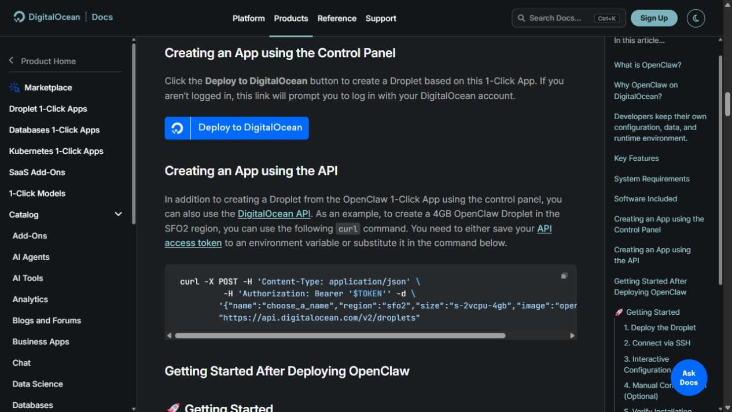732x412 pixels.
Task: Open the Platform menu
Action: click(249, 18)
